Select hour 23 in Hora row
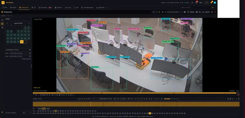The height and width of the screenshot is (118, 245). 95,111
